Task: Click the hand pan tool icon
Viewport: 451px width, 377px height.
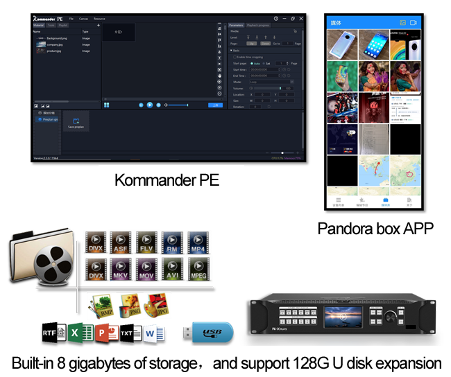Action: pos(219,76)
